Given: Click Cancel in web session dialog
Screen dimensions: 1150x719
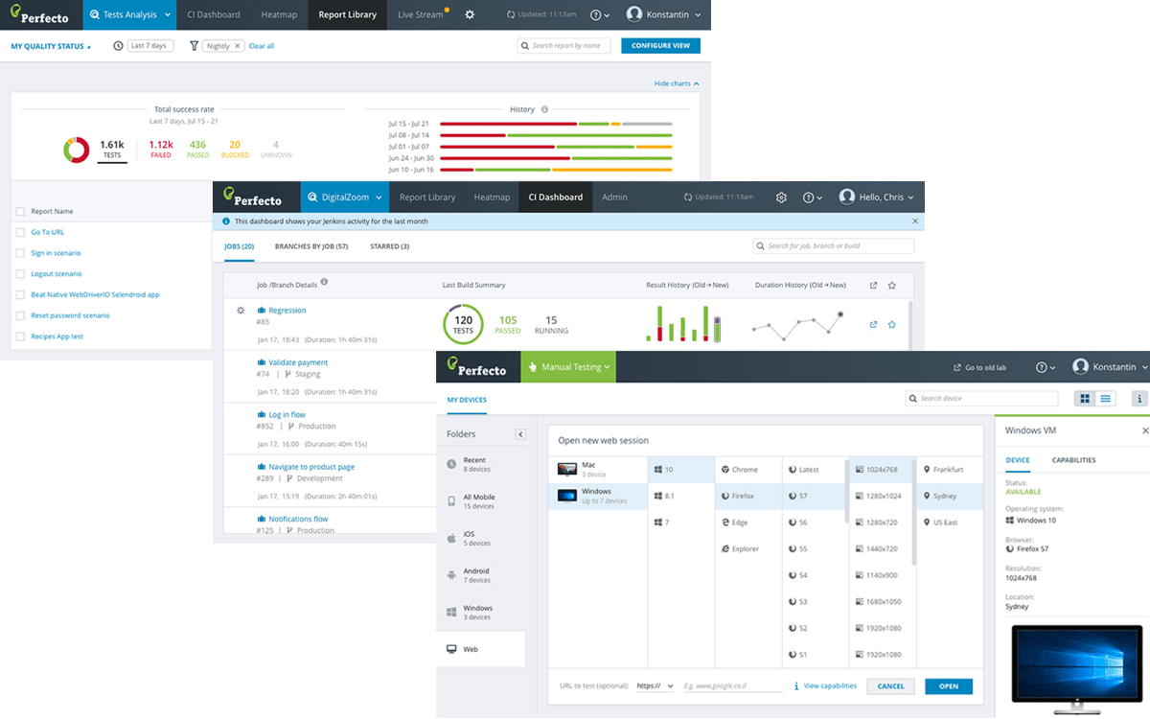Looking at the screenshot, I should coord(891,686).
